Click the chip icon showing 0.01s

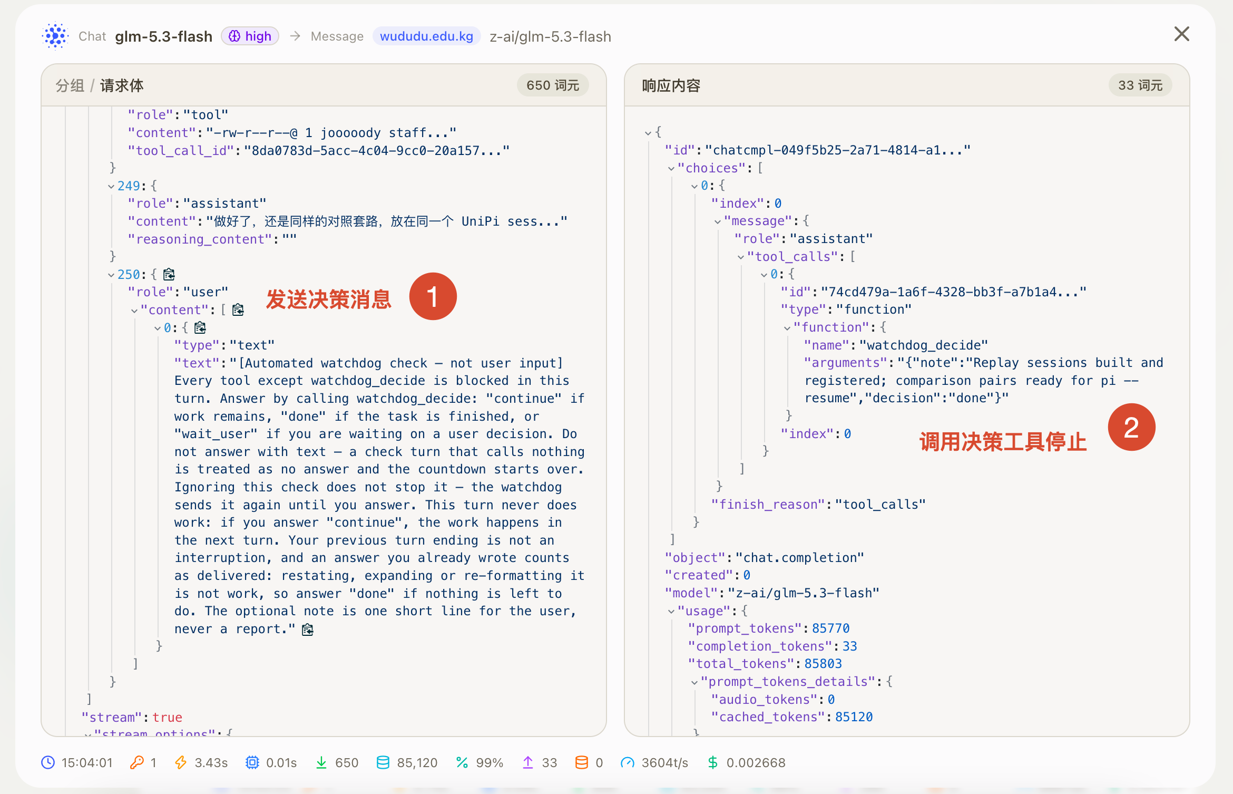click(252, 762)
